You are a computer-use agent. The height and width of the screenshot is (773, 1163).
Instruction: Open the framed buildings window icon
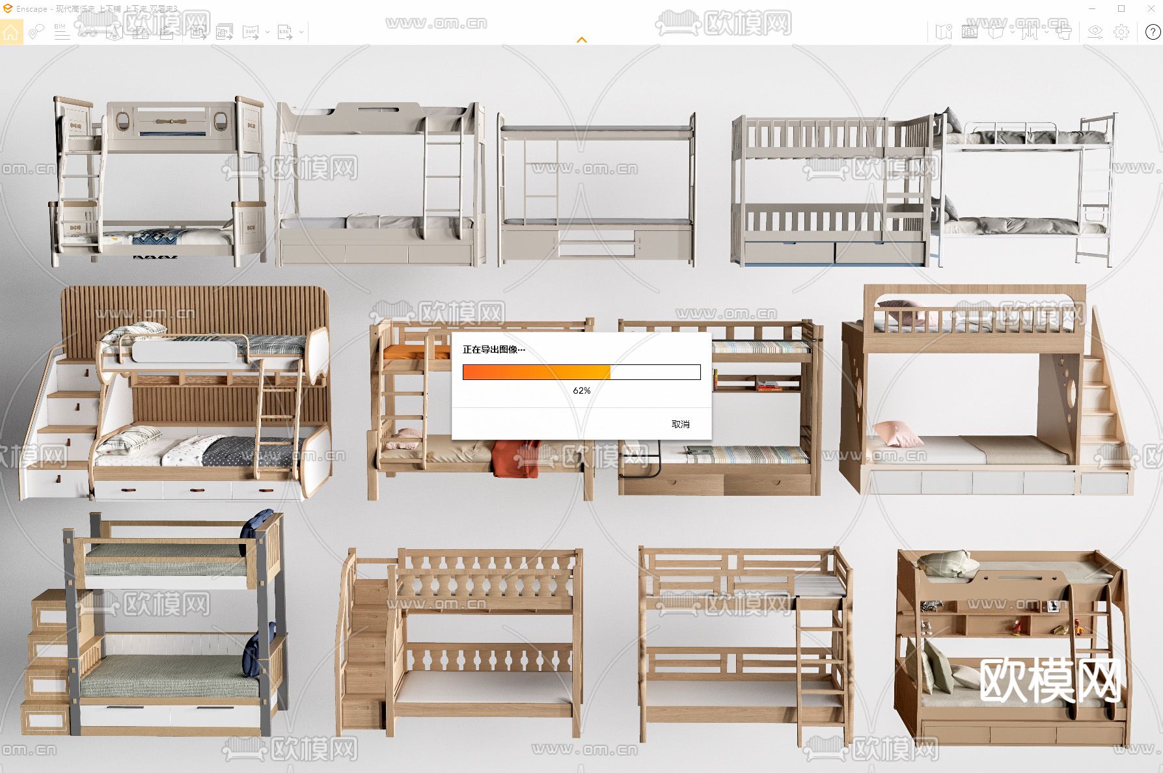pyautogui.click(x=970, y=32)
